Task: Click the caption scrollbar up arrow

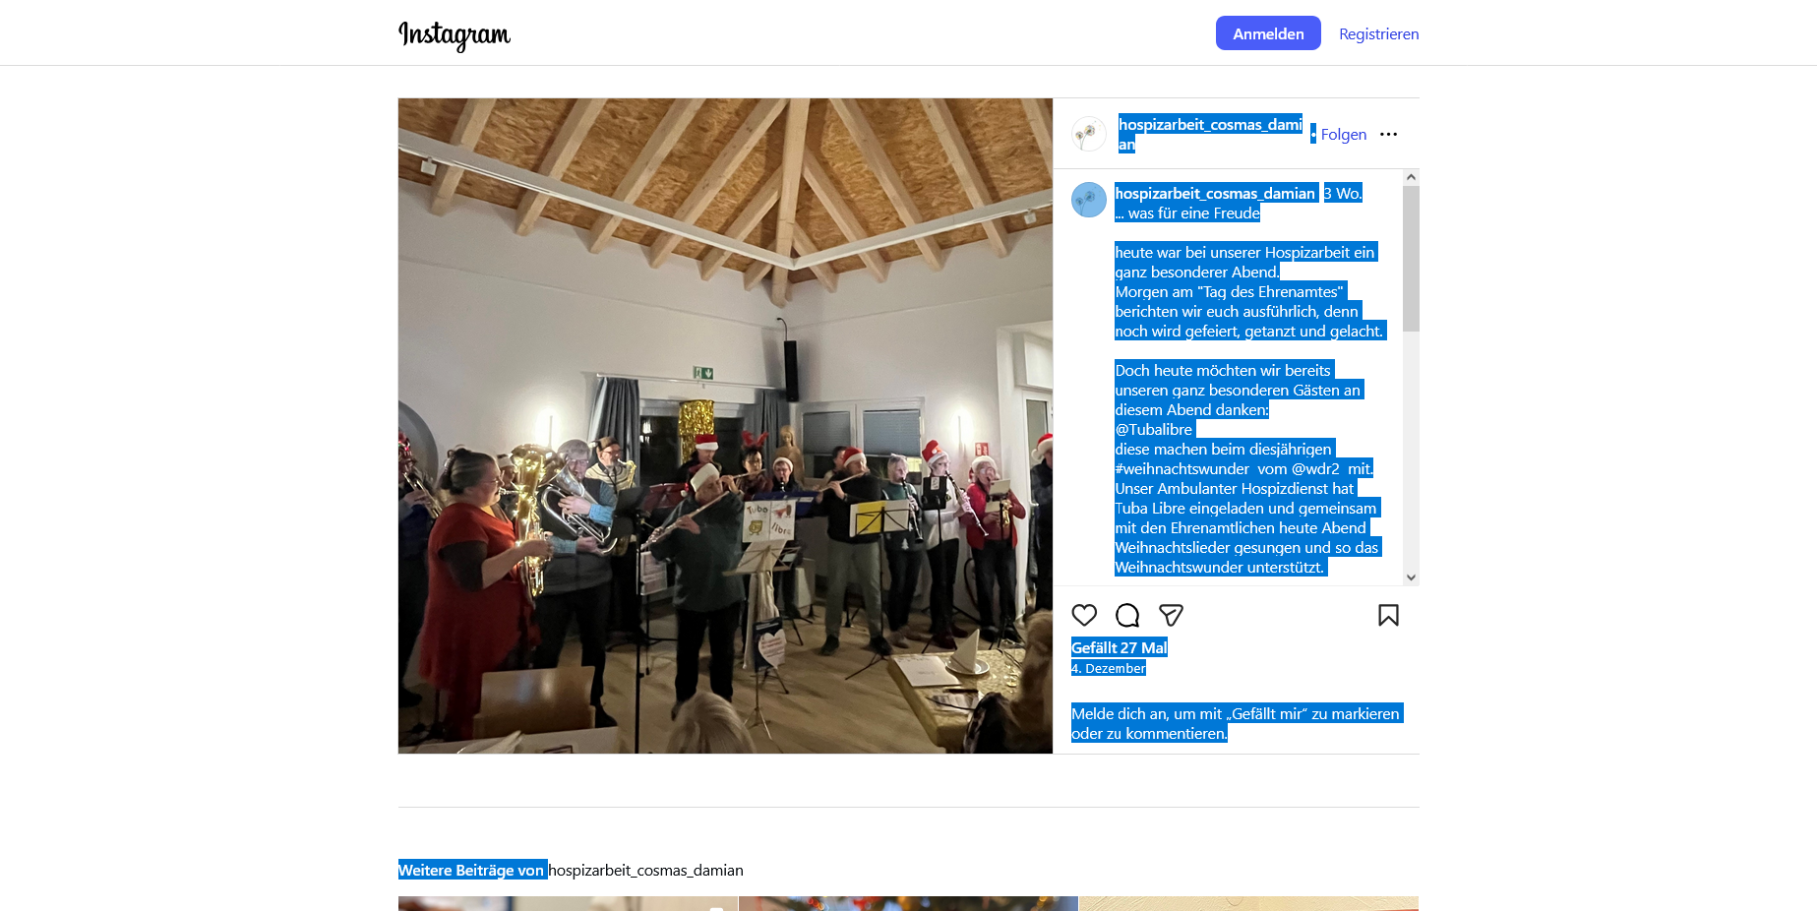Action: (1411, 177)
